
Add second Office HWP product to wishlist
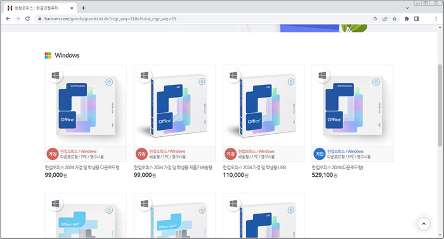[x=202, y=210]
